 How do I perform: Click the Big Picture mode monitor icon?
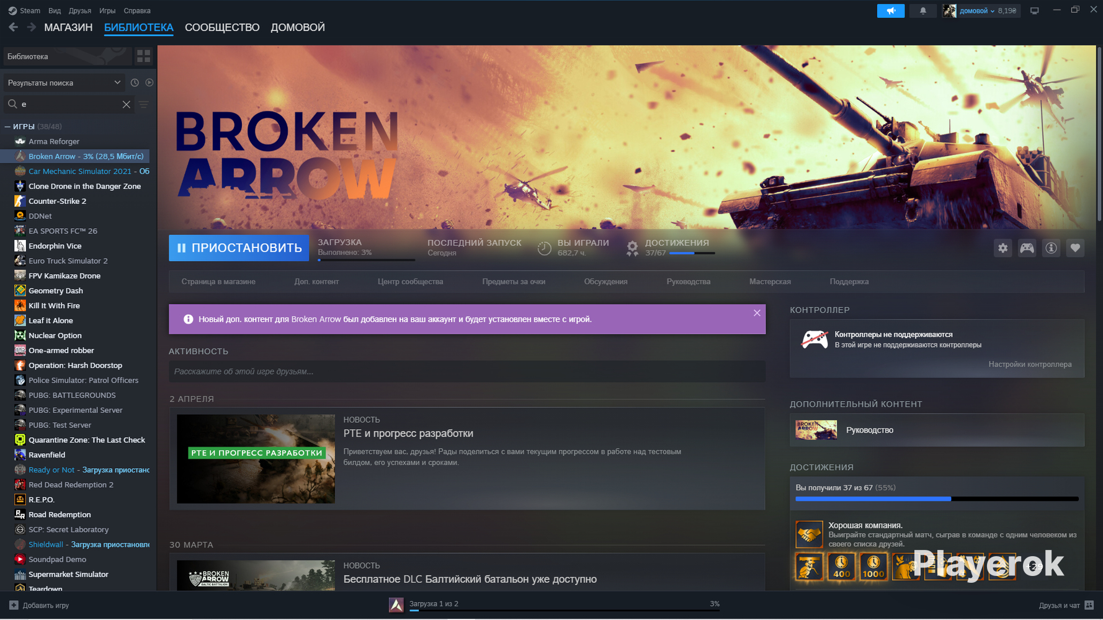(x=1034, y=11)
